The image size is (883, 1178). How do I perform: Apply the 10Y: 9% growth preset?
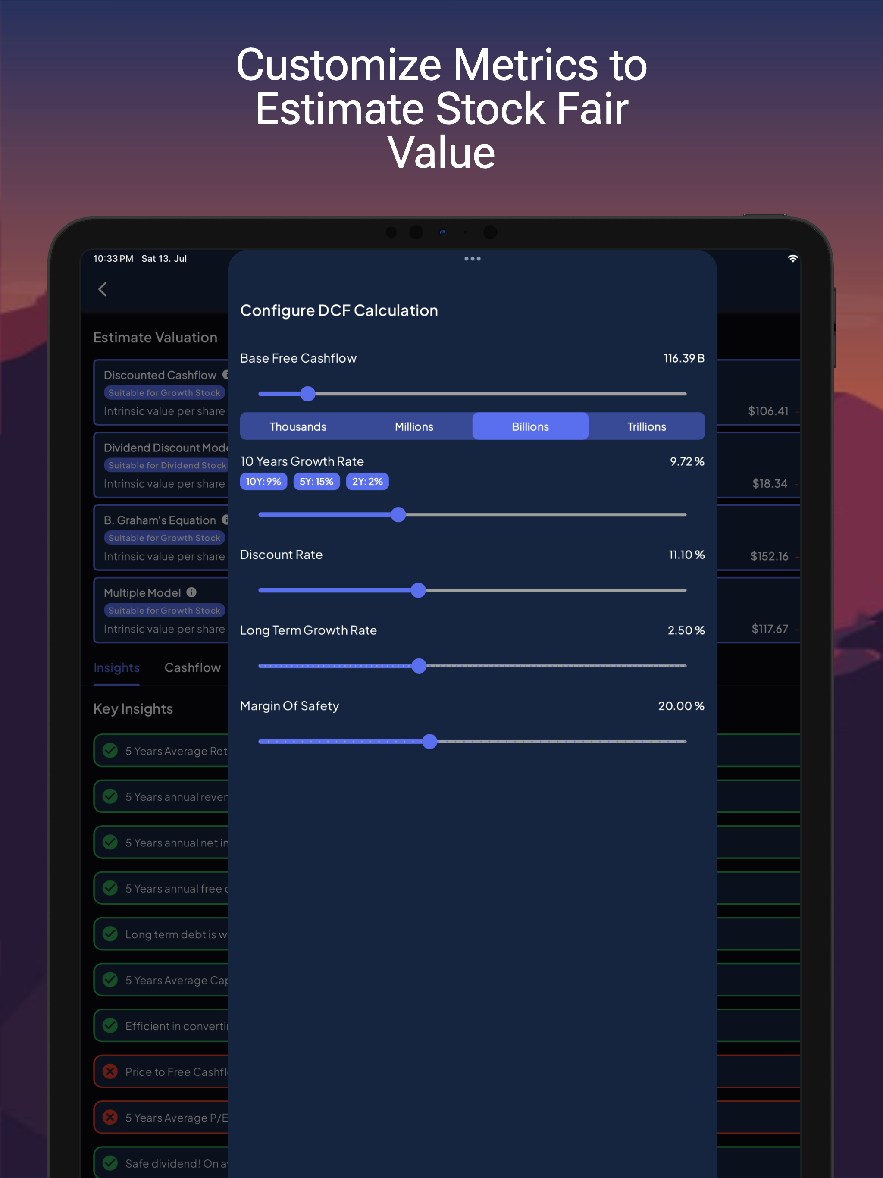pyautogui.click(x=263, y=482)
